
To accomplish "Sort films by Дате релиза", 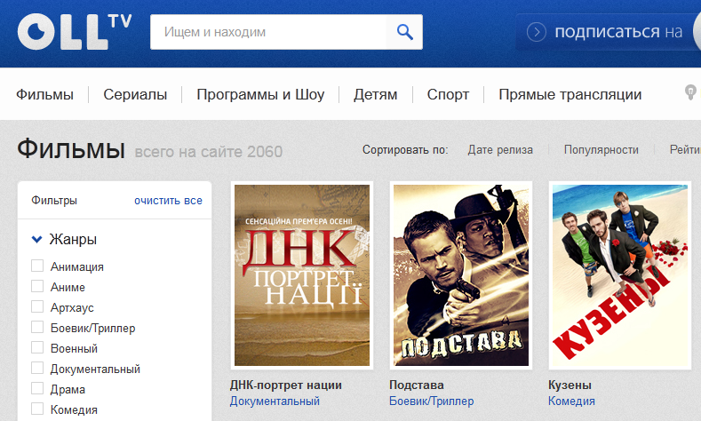I will pos(500,150).
